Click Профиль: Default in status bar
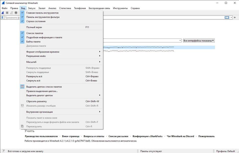The image size is (239, 153). point(225,151)
